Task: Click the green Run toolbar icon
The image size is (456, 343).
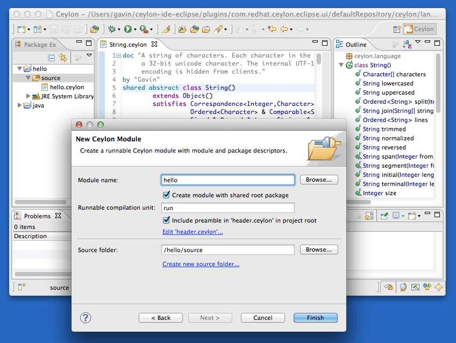Action: point(127,29)
